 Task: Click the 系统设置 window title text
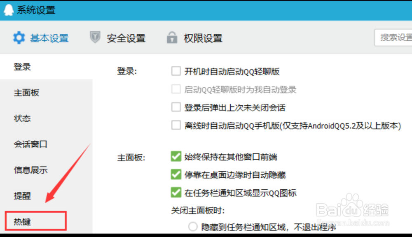(x=36, y=10)
